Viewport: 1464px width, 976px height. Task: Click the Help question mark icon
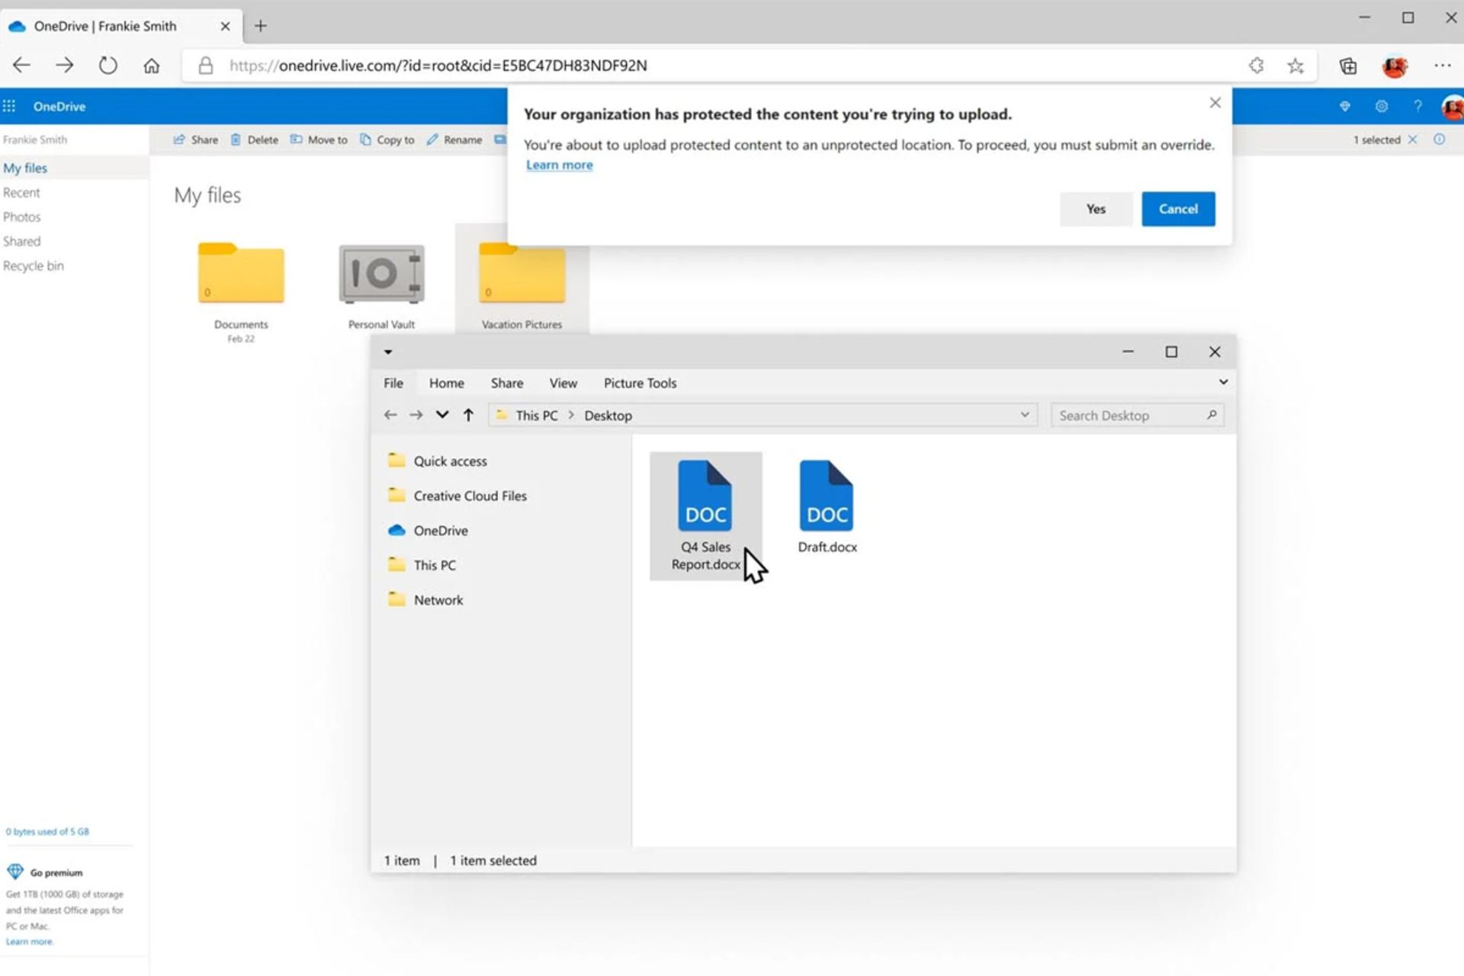pyautogui.click(x=1417, y=106)
